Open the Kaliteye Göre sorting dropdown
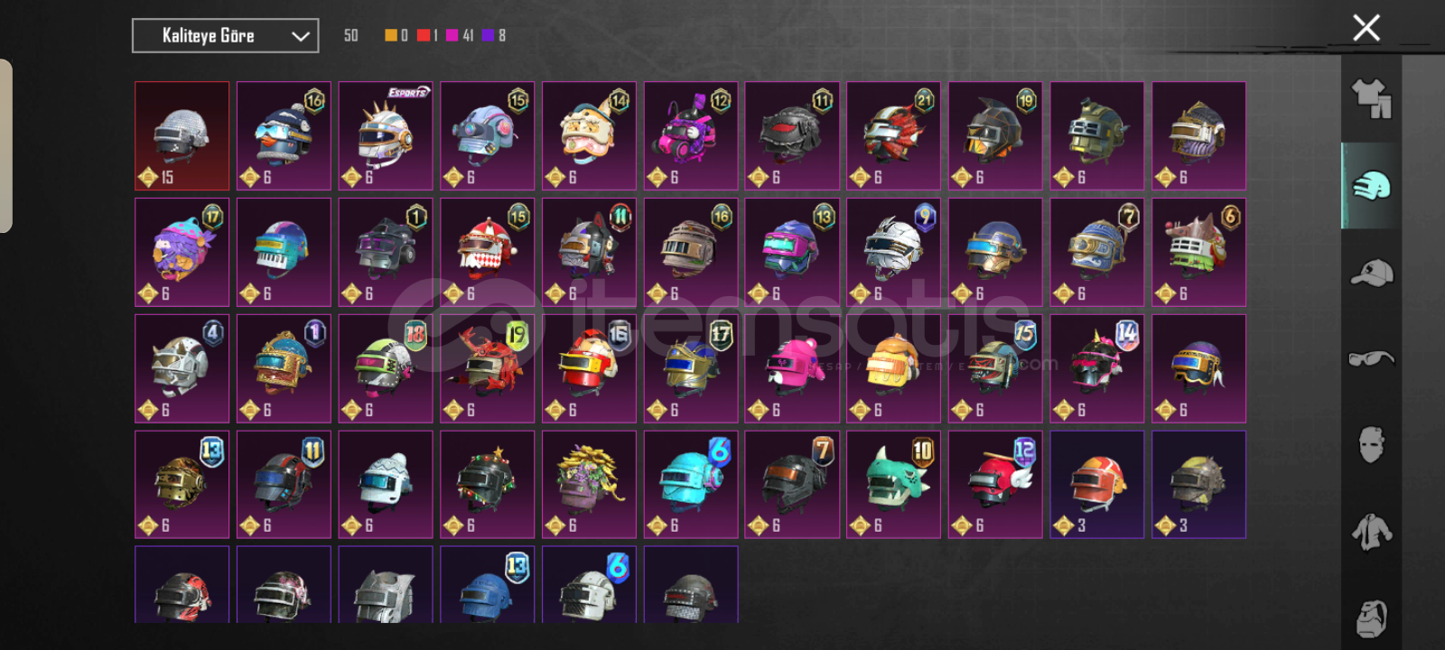 pos(225,36)
